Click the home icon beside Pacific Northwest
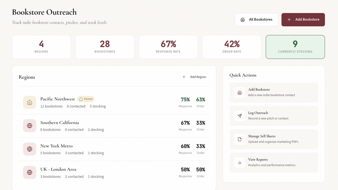Image resolution: width=338 pixels, height=190 pixels. point(29,102)
